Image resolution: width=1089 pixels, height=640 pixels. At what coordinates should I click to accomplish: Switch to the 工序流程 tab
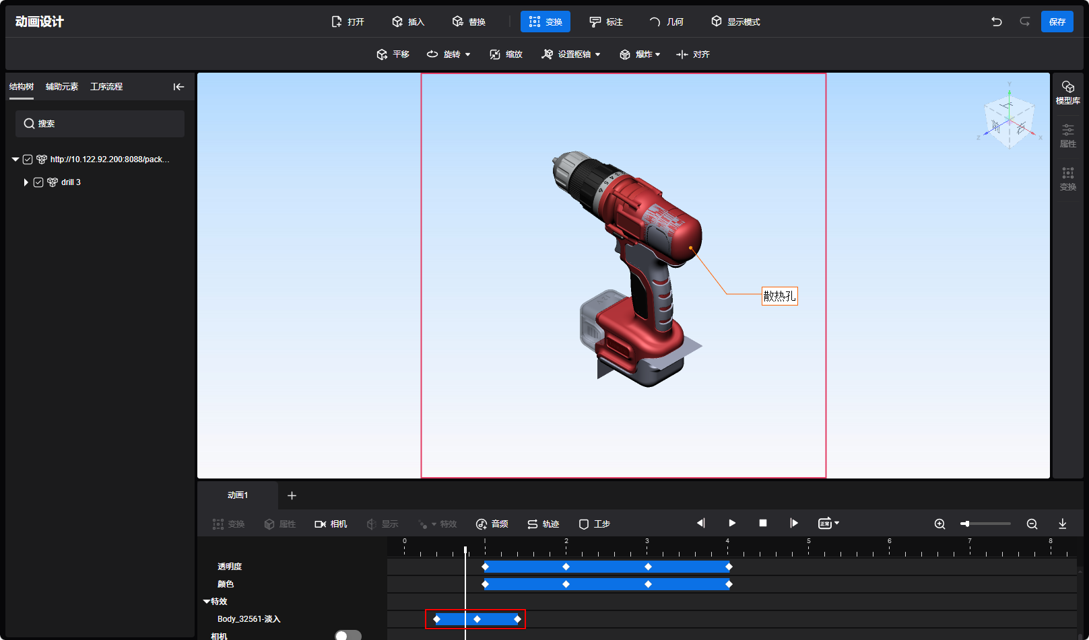106,87
